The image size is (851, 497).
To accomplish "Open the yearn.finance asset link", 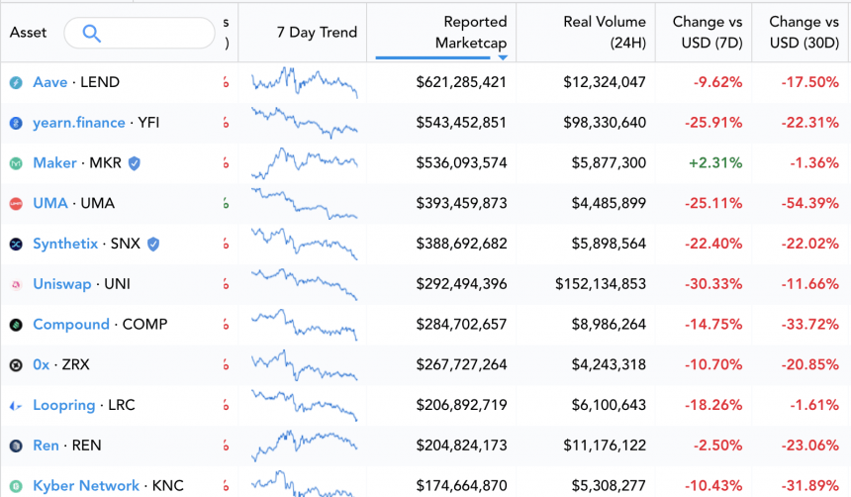I will [79, 123].
